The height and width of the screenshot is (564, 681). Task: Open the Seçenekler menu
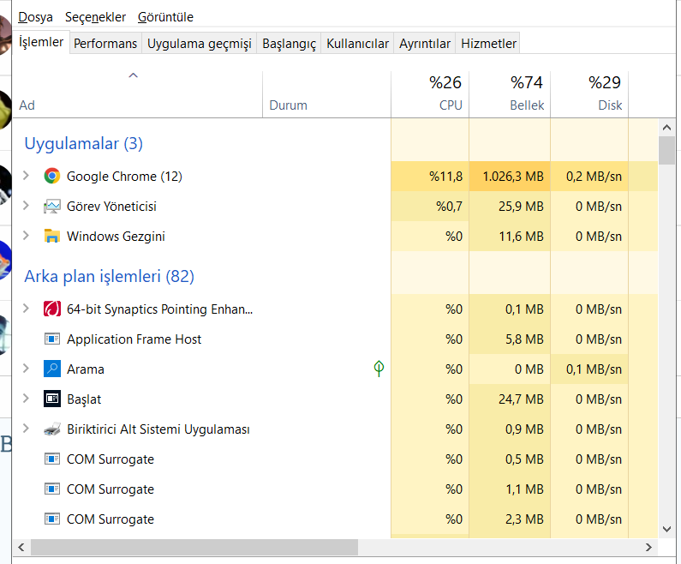[95, 17]
